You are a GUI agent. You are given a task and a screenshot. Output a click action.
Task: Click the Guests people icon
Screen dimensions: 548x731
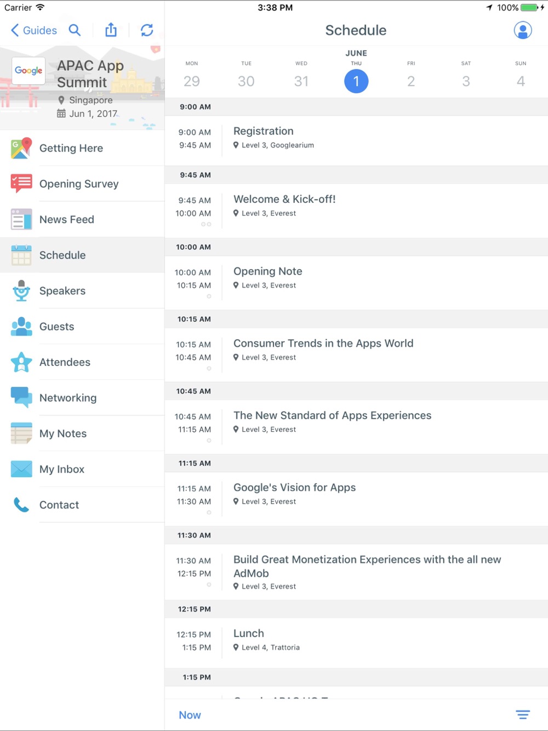[21, 326]
